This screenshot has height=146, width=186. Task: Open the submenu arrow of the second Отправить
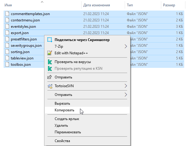[126, 95]
